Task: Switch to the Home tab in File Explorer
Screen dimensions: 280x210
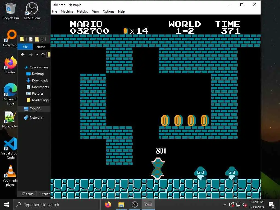Action: tap(41, 47)
